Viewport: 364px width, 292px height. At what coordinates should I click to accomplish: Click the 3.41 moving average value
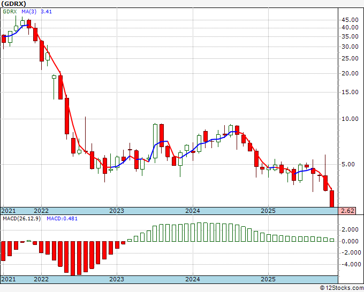tap(47, 12)
